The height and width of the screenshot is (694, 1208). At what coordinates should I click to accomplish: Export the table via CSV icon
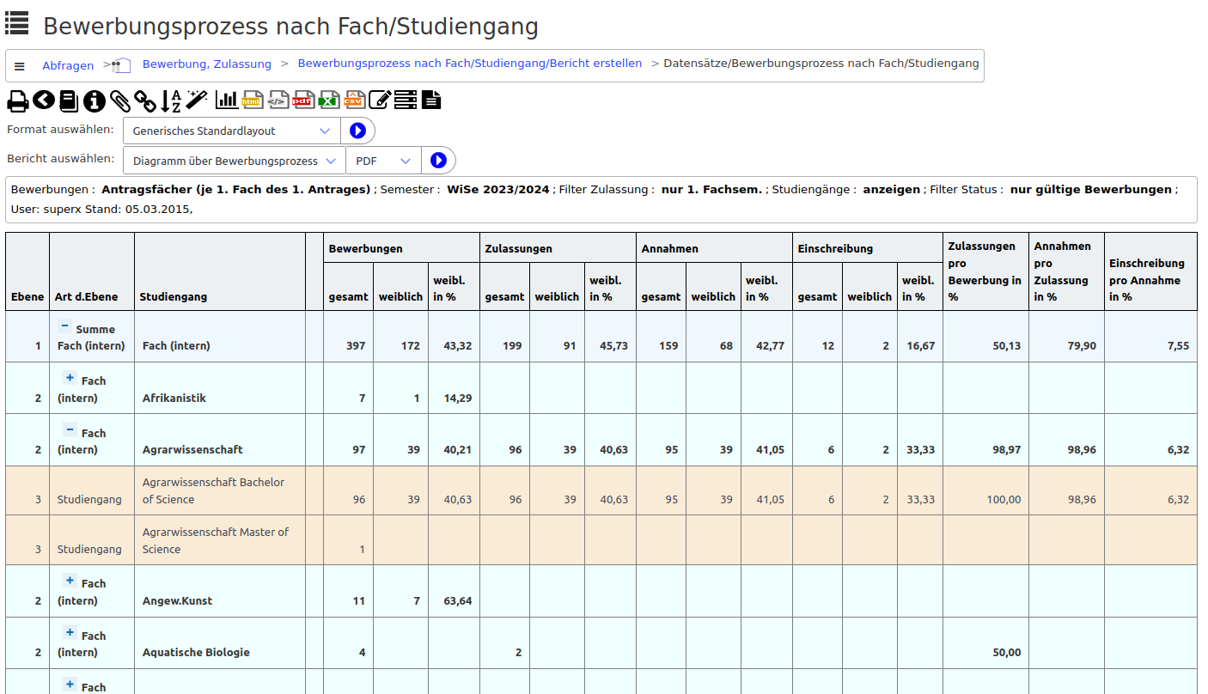pos(354,100)
